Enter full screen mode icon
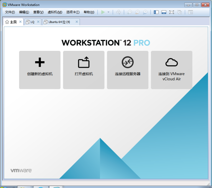This screenshot has width=212, height=188. [172, 12]
